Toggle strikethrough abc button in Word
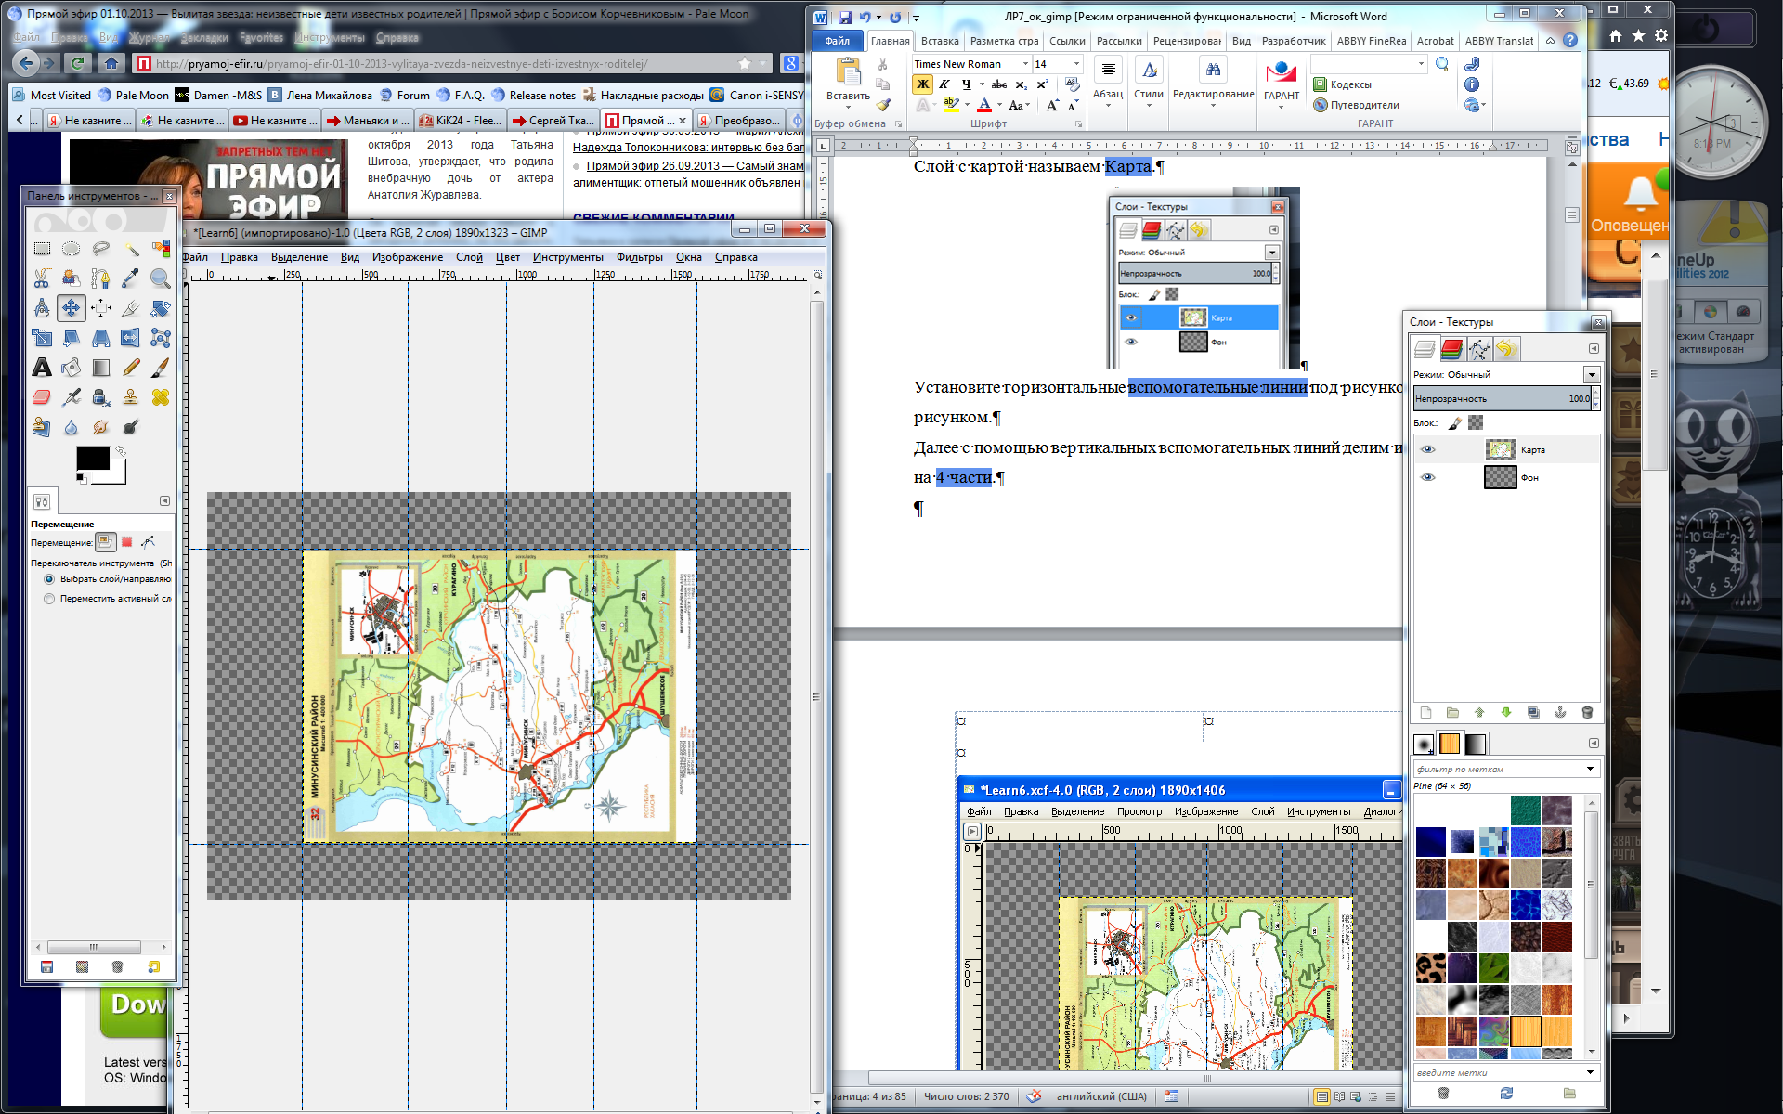The height and width of the screenshot is (1114, 1783). (x=999, y=84)
